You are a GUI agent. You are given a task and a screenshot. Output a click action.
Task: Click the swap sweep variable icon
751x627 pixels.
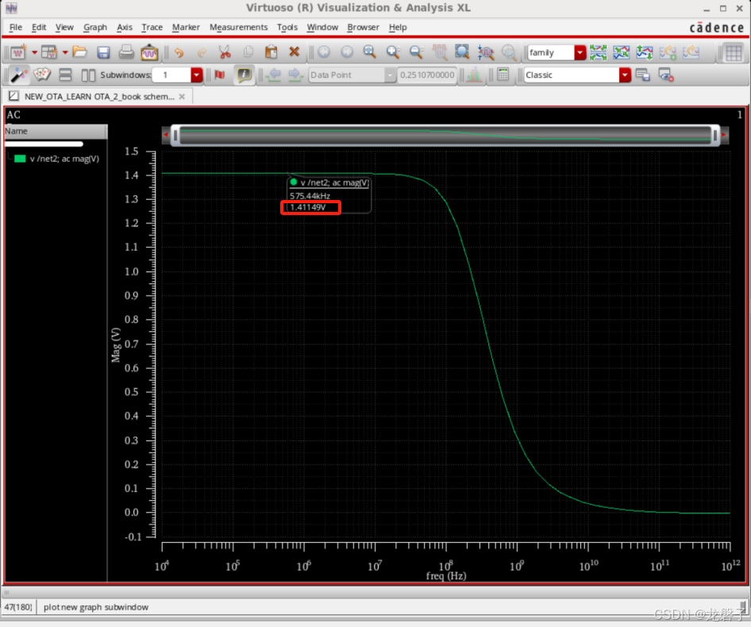point(644,52)
